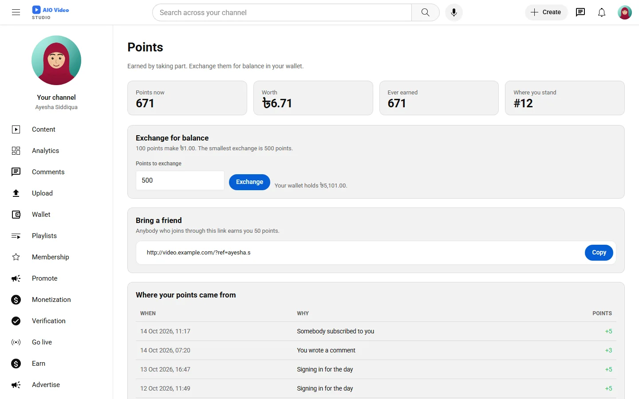Click the Earn dollar icon

[16, 364]
